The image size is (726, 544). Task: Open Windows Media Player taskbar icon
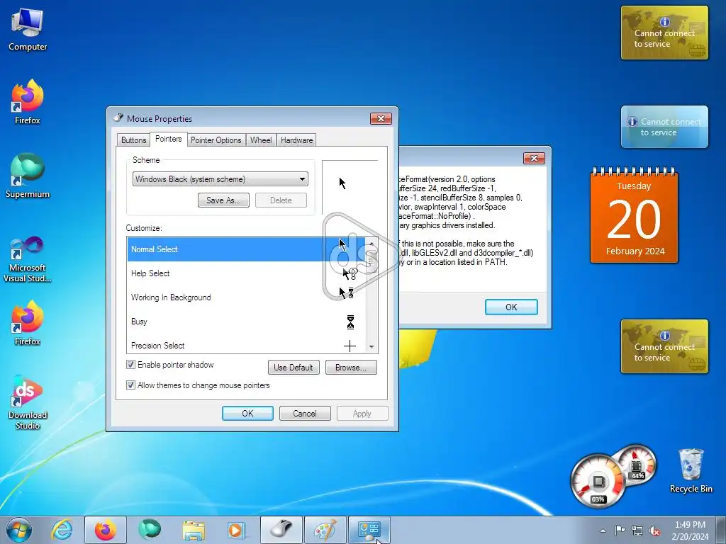pos(237,530)
